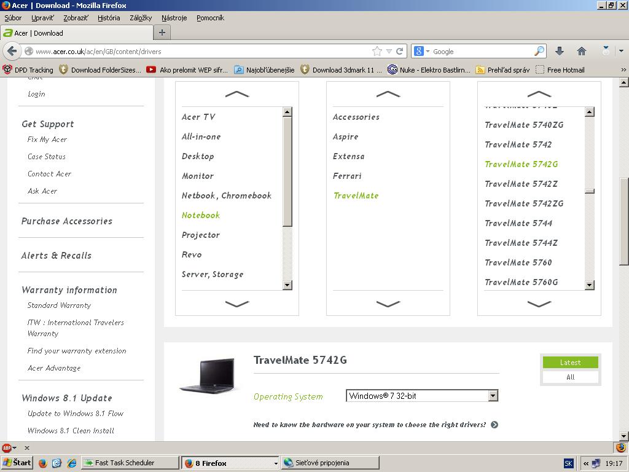The height and width of the screenshot is (472, 629).
Task: Click down chevron below product category list
Action: pos(237,304)
